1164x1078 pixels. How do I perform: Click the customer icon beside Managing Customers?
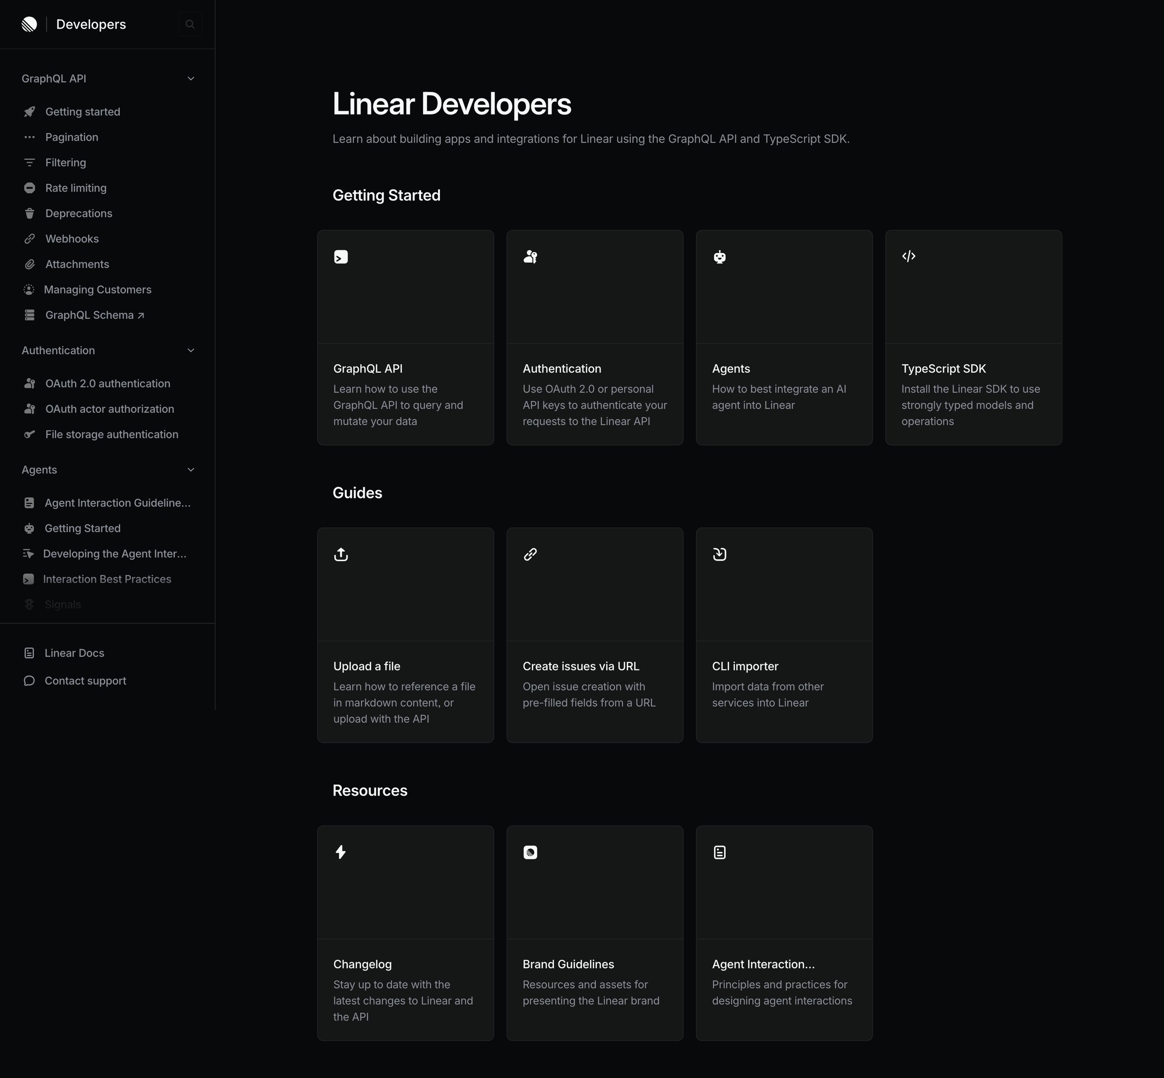click(29, 289)
